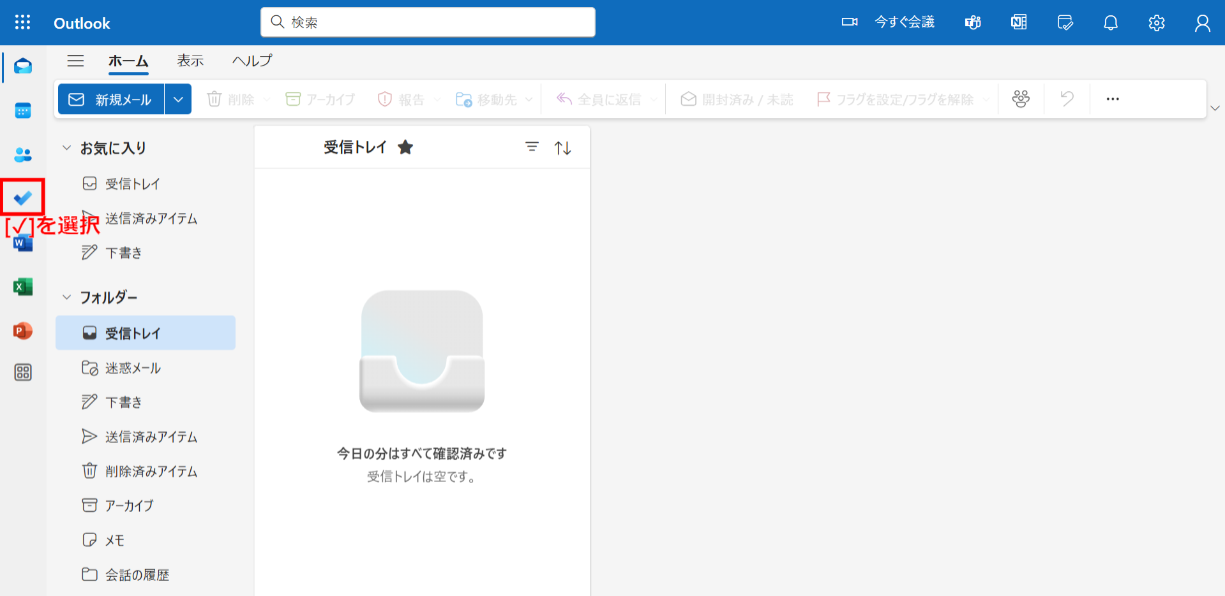Switch to the 表示 tab
This screenshot has width=1225, height=596.
coord(190,60)
